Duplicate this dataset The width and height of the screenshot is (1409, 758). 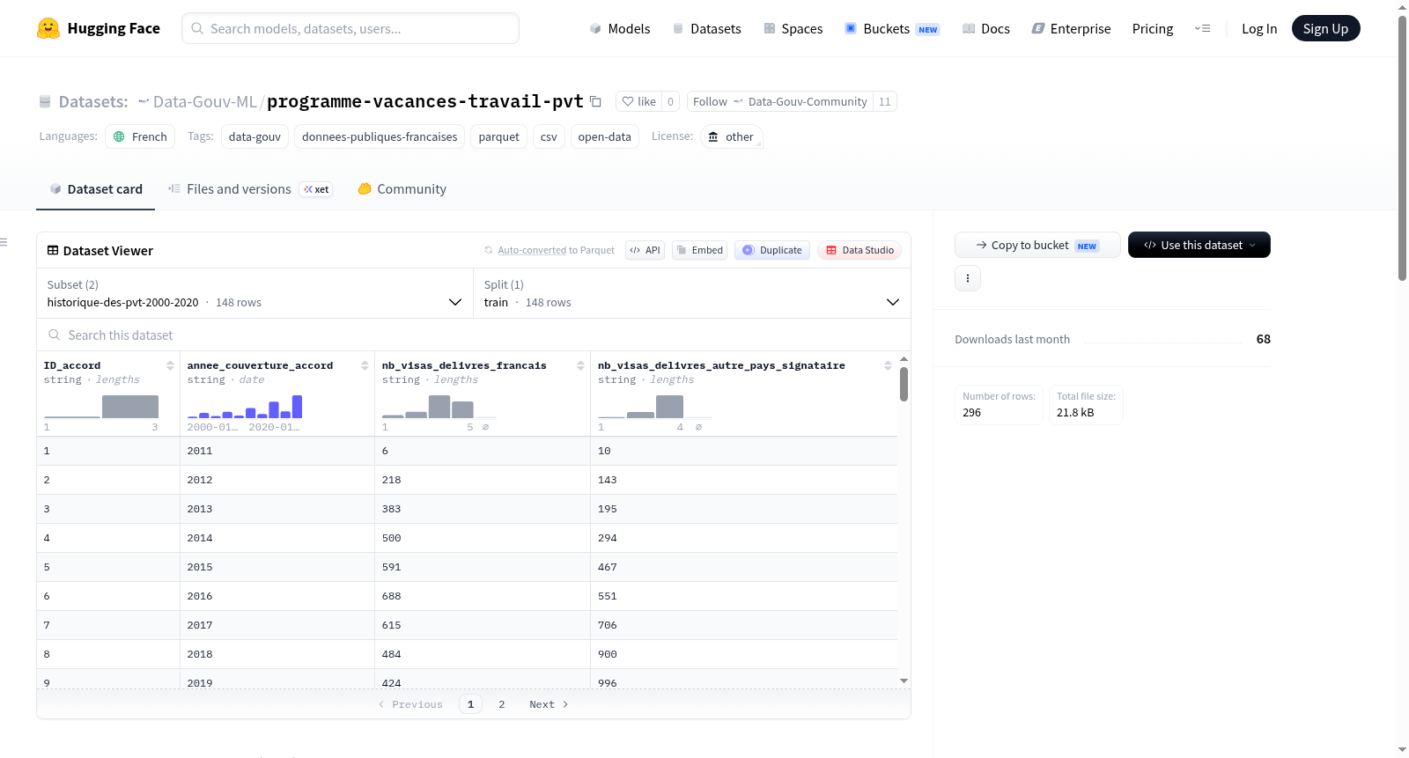[772, 250]
